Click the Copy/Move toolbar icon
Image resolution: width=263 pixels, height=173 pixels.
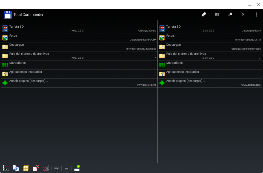click(16, 168)
